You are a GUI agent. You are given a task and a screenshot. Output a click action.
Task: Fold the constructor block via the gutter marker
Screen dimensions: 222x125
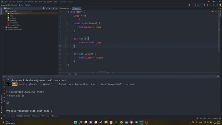pyautogui.click(x=67, y=23)
